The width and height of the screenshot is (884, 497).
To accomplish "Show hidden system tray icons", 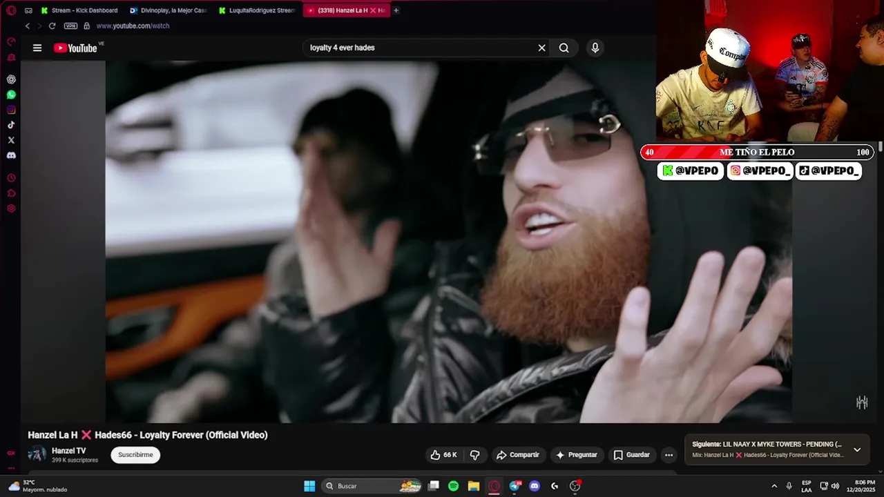I will [774, 486].
